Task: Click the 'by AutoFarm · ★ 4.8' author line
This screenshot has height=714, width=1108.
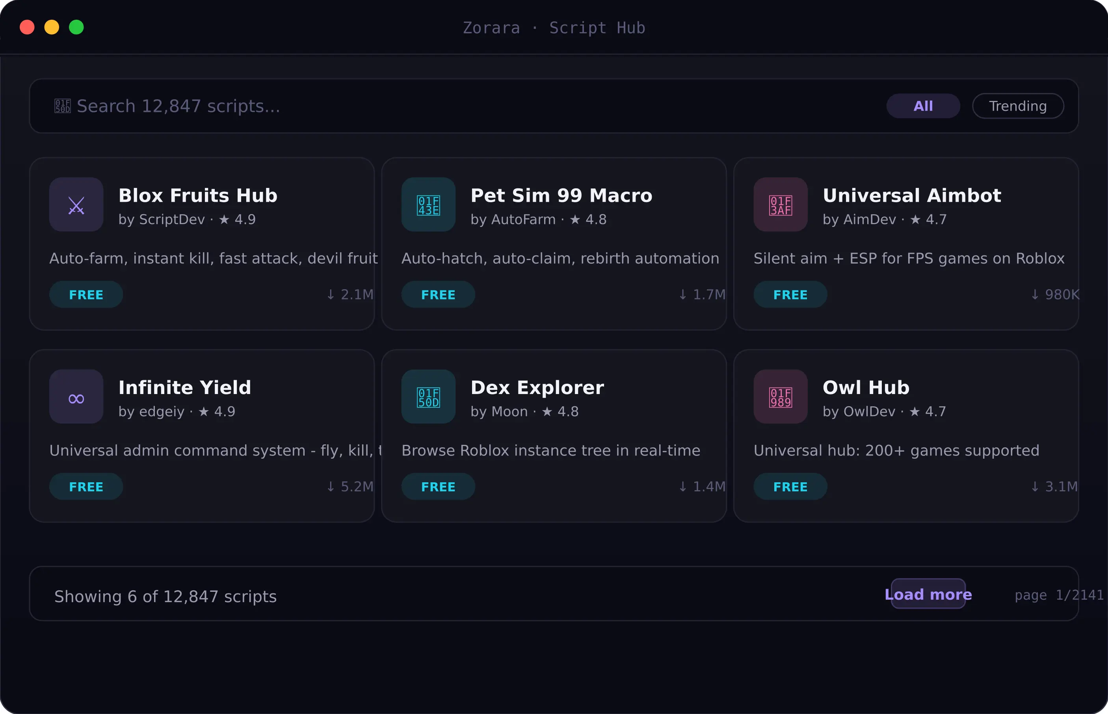Action: pos(539,219)
